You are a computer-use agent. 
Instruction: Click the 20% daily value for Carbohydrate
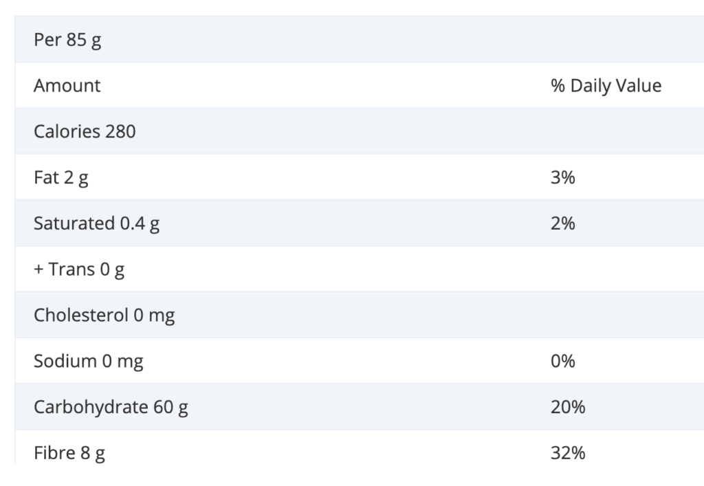click(567, 408)
